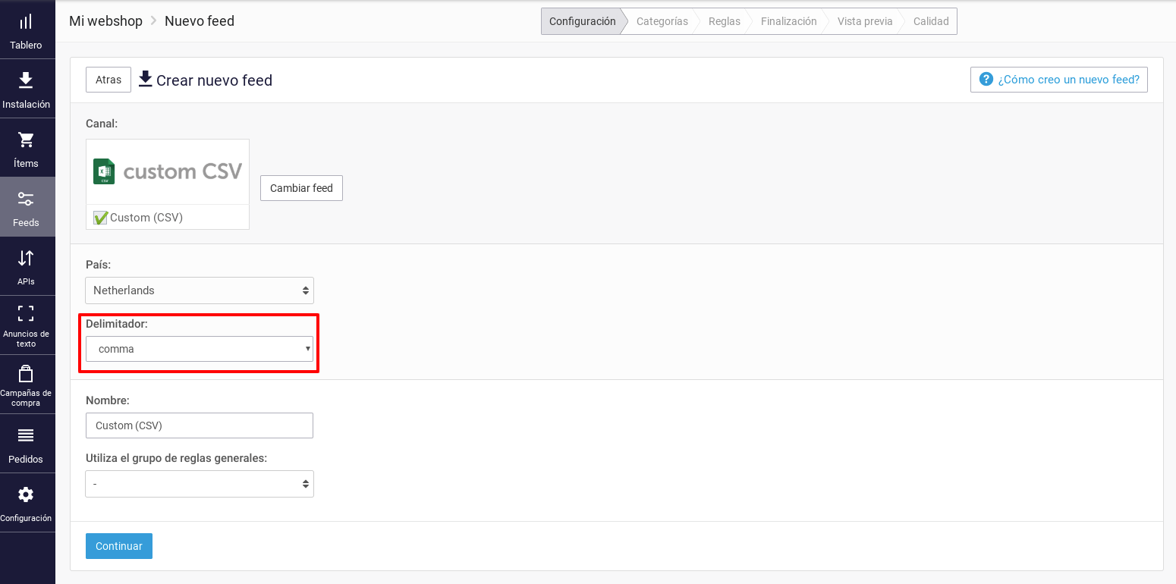Switch to the Categorías step tab
The image size is (1176, 584).
tap(662, 21)
